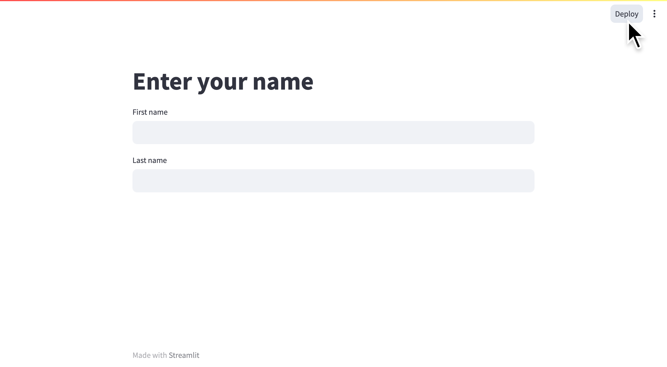Focus the First name text field
667x367 pixels.
click(333, 132)
